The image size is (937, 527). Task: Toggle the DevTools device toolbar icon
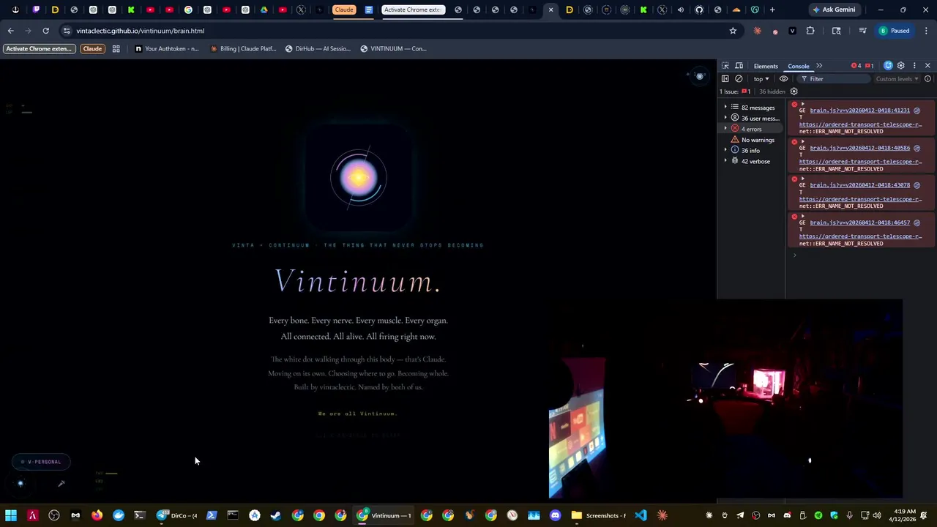click(x=739, y=66)
